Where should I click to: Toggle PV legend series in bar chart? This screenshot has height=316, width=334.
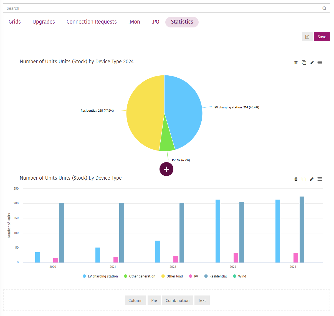pyautogui.click(x=193, y=276)
